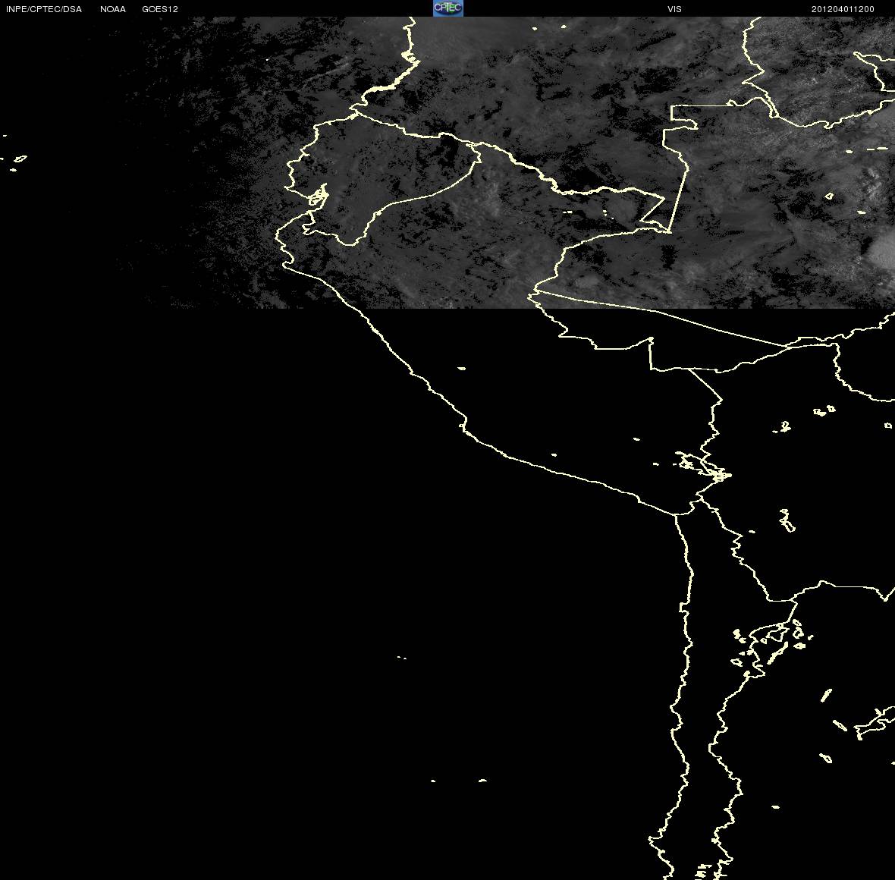
Task: Click the VIS channel label
Action: (675, 9)
